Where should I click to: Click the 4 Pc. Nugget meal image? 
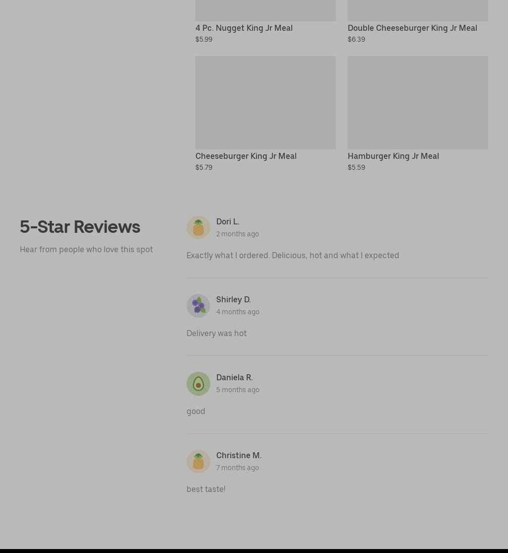pos(265,10)
